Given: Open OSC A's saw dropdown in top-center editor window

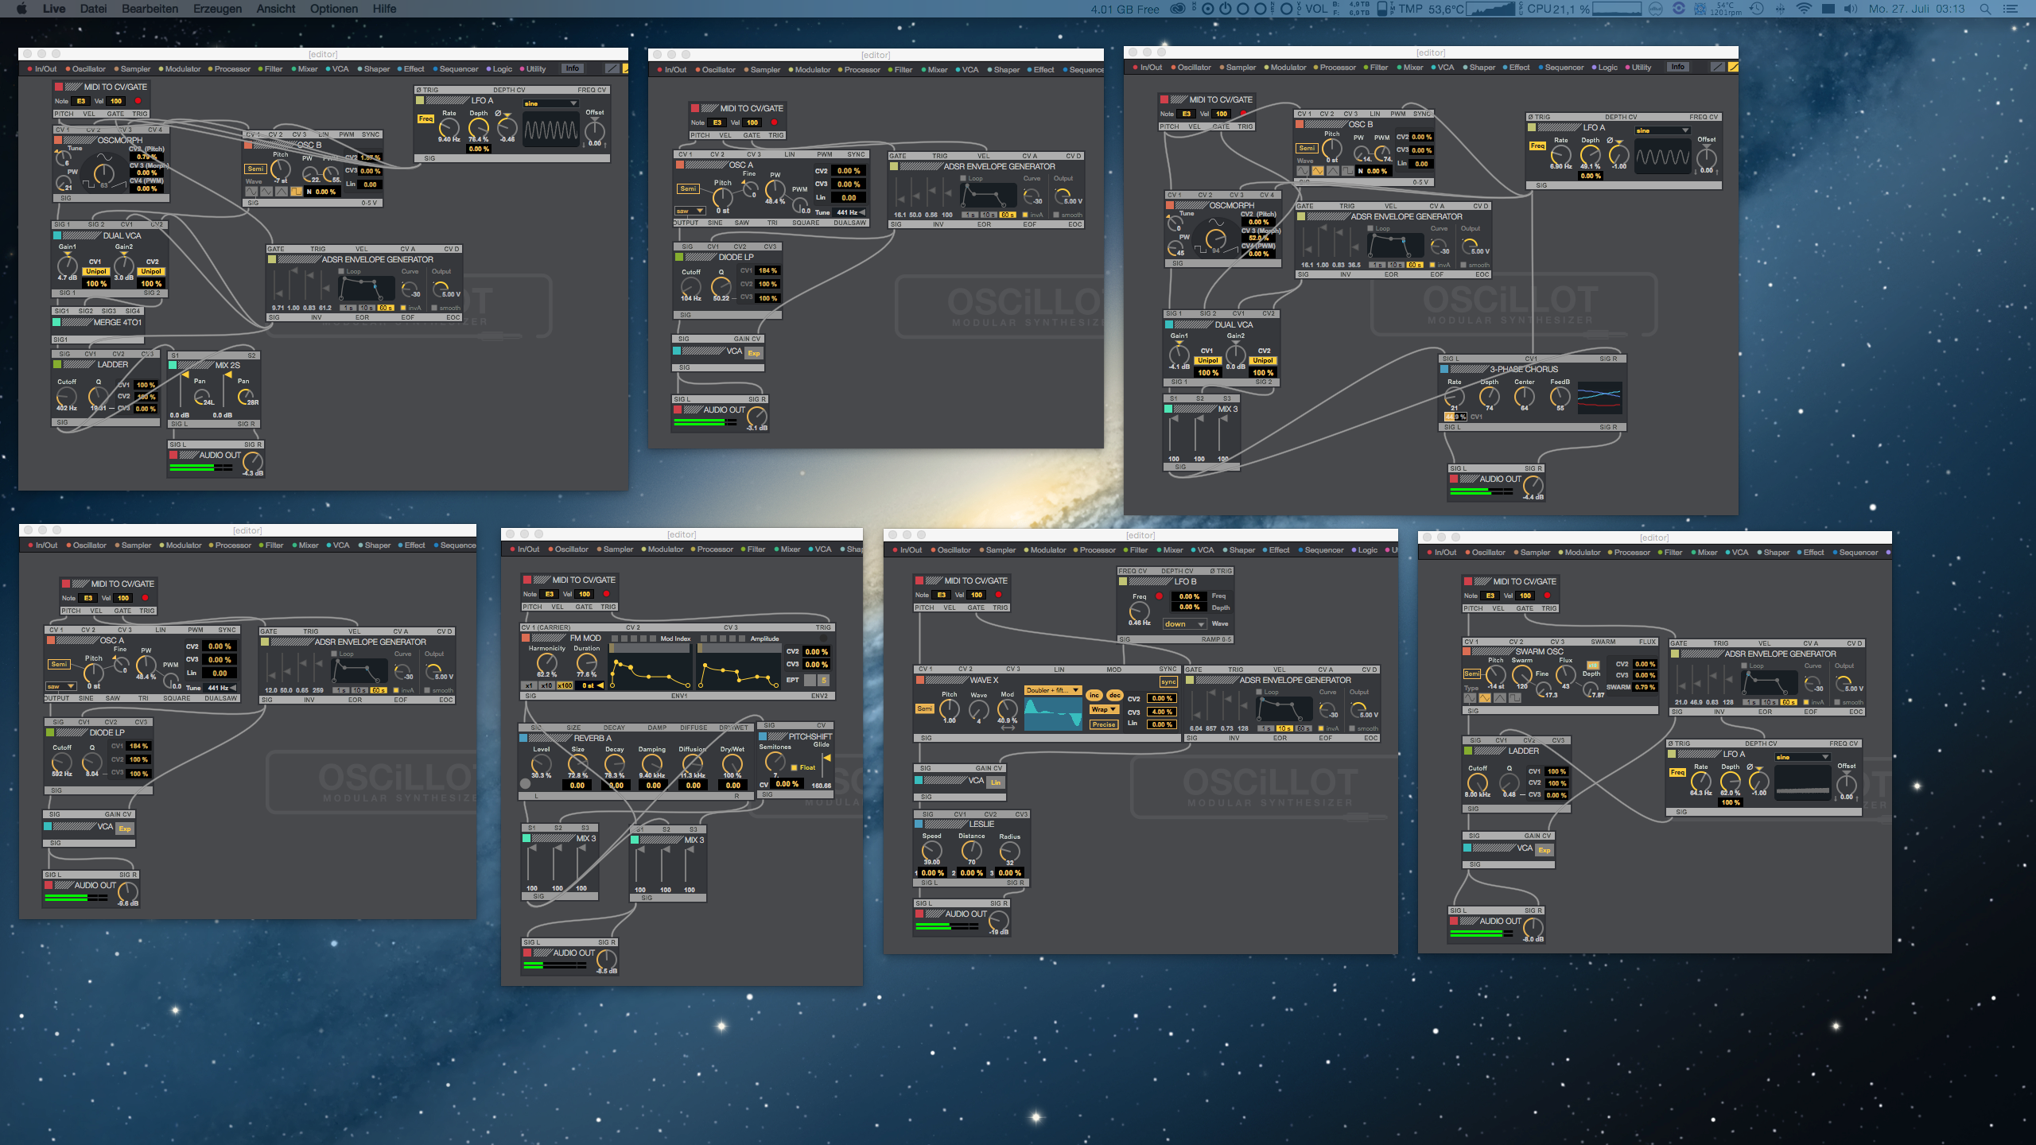Looking at the screenshot, I should pyautogui.click(x=690, y=211).
